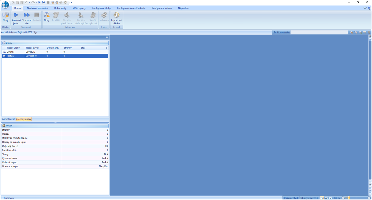Open Customize Quick Access Toolbar dropdown
This screenshot has width=372, height=200.
(x=72, y=2)
